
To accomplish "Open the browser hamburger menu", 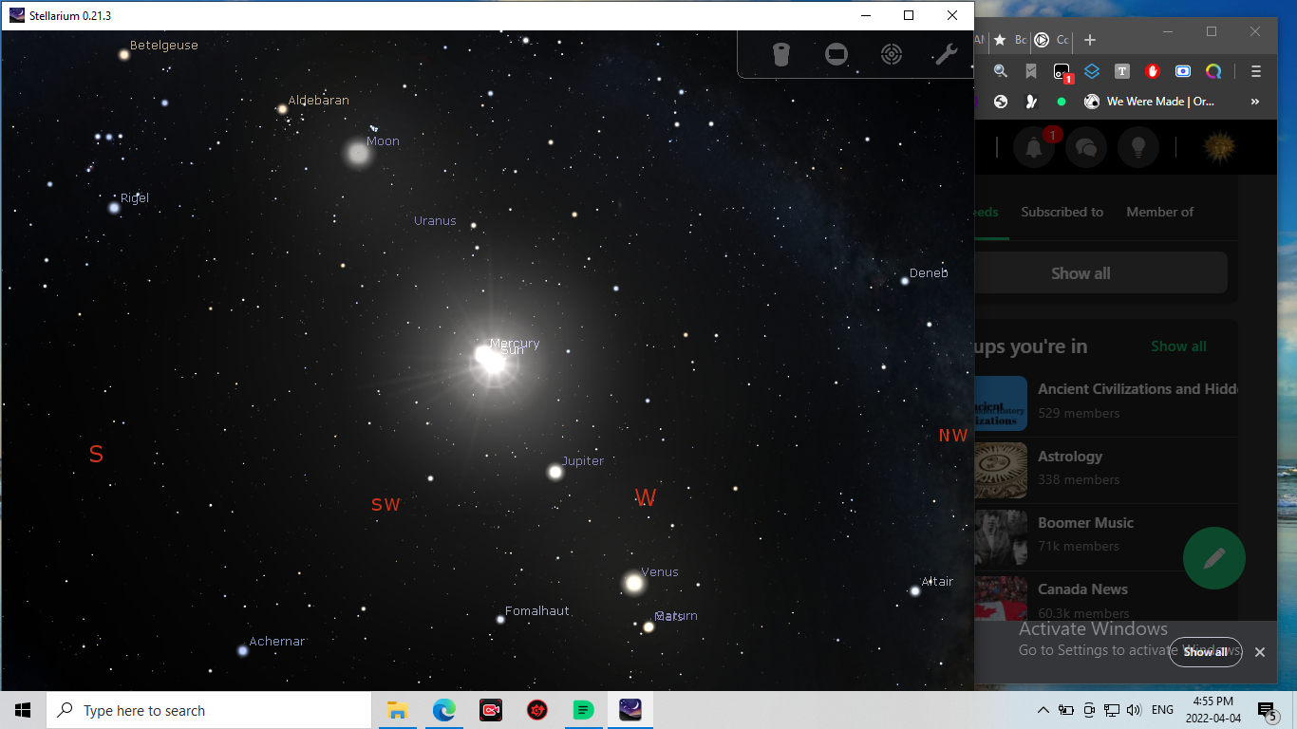I will click(x=1255, y=71).
